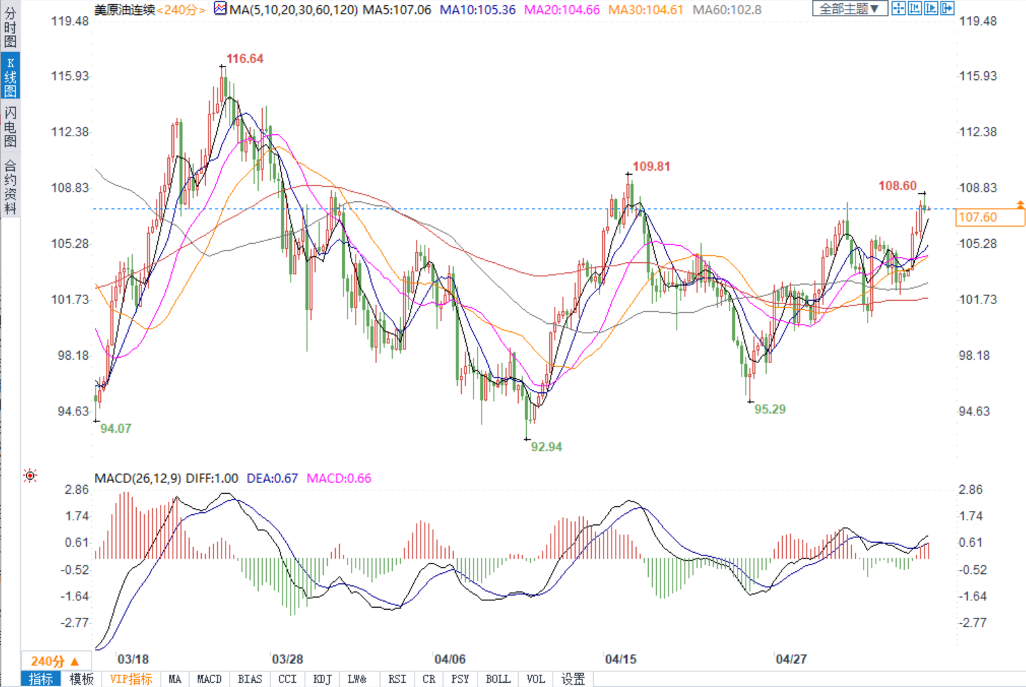Click the orange arrow above the 107.60 price tag
The image size is (1026, 687).
tap(1020, 204)
